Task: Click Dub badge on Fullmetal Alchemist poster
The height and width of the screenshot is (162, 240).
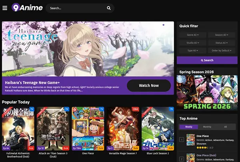Action: pos(31,148)
